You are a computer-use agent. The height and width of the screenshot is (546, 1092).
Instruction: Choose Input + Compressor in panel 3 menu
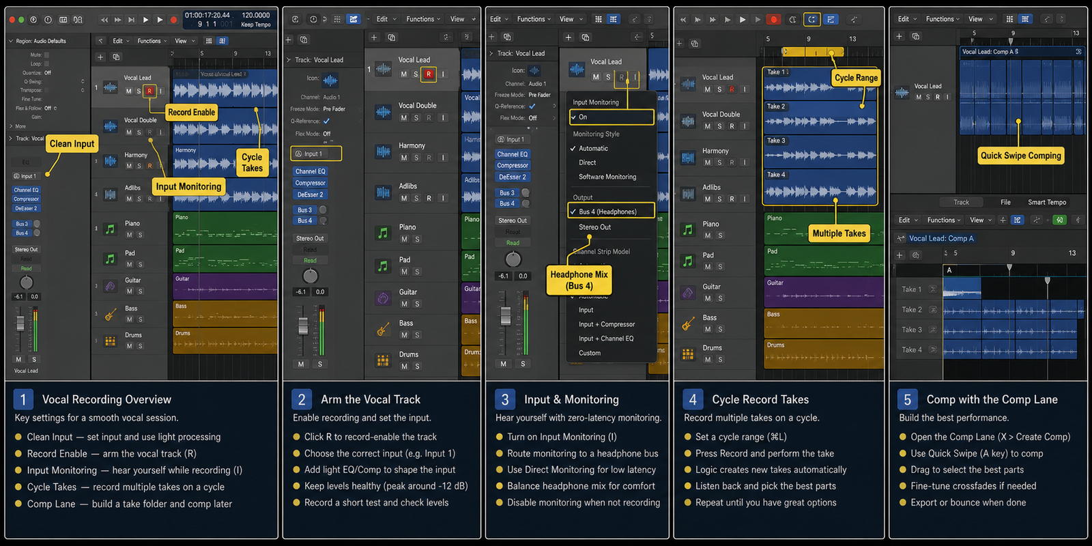607,324
